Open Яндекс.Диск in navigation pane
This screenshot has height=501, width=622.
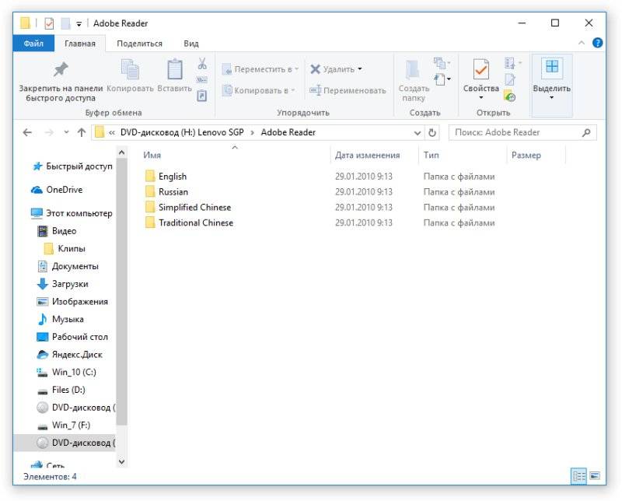[x=70, y=355]
